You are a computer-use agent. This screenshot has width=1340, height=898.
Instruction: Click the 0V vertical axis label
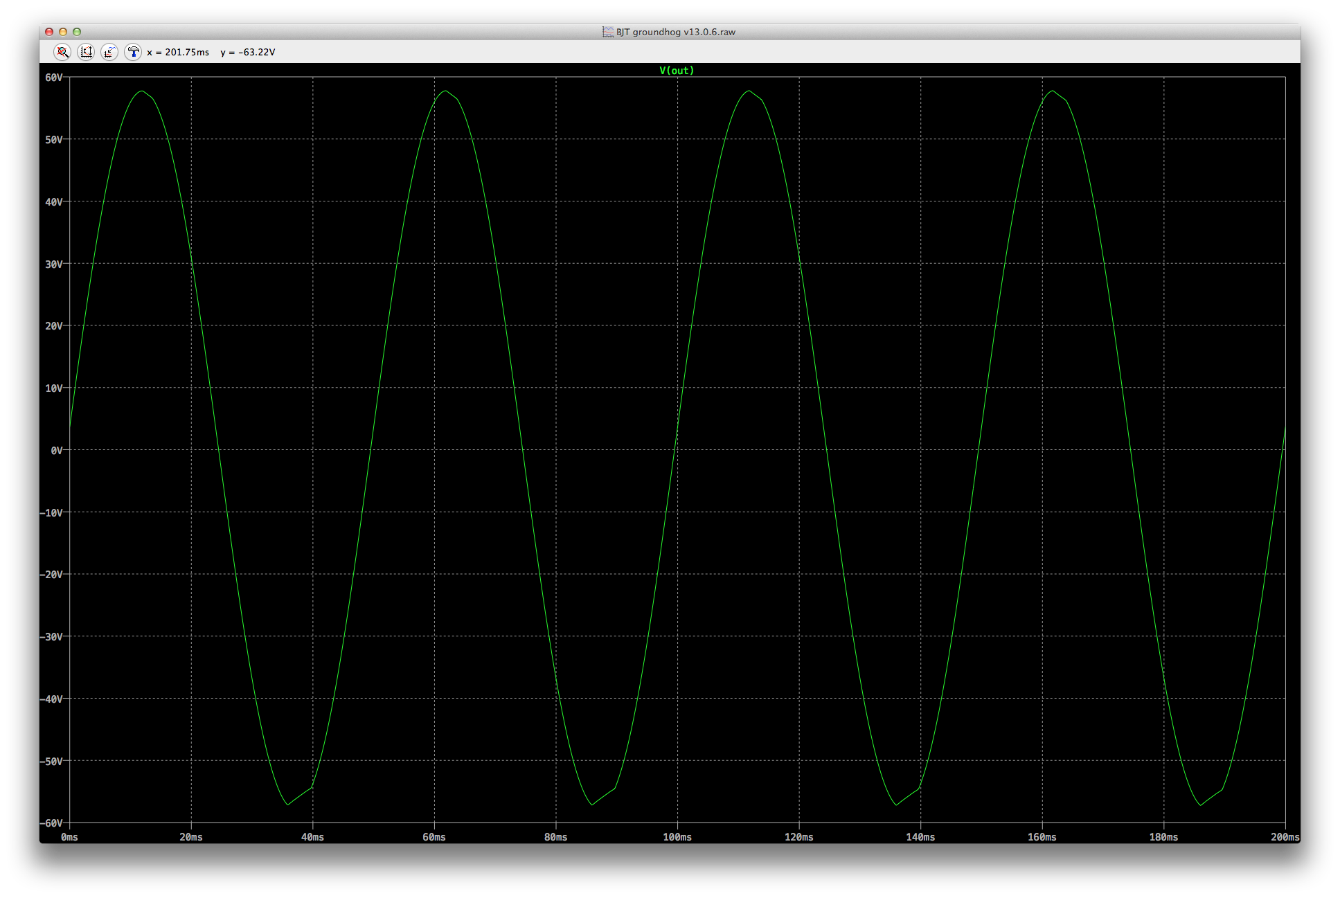pyautogui.click(x=57, y=451)
